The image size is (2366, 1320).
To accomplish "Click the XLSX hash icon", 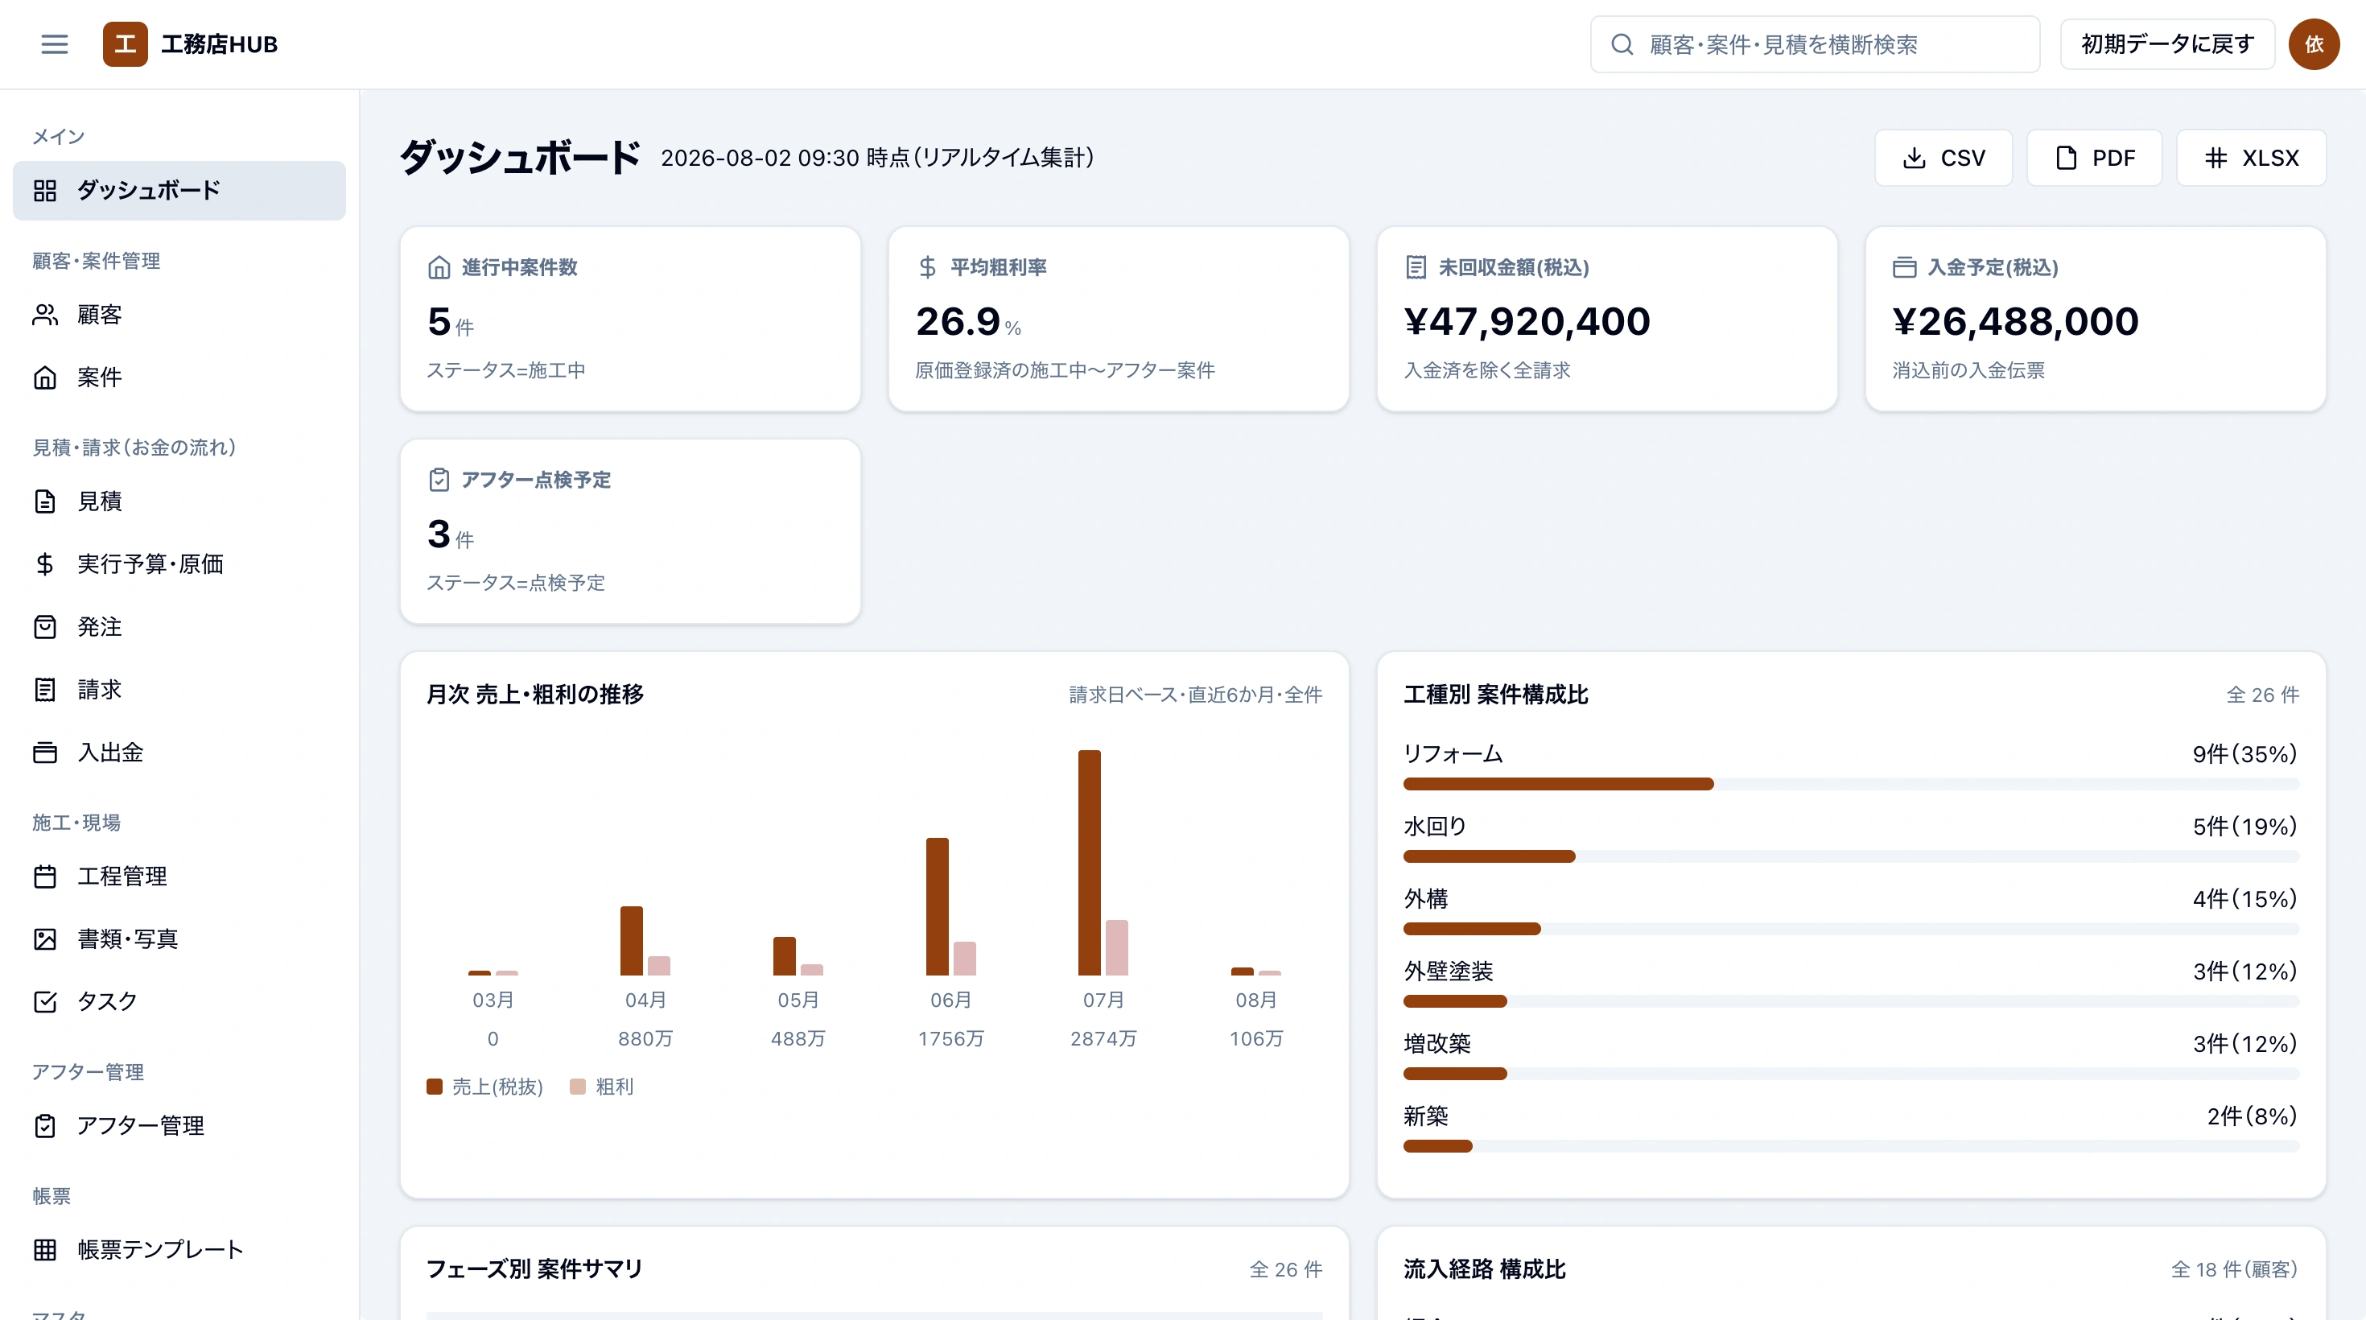I will tap(2216, 158).
